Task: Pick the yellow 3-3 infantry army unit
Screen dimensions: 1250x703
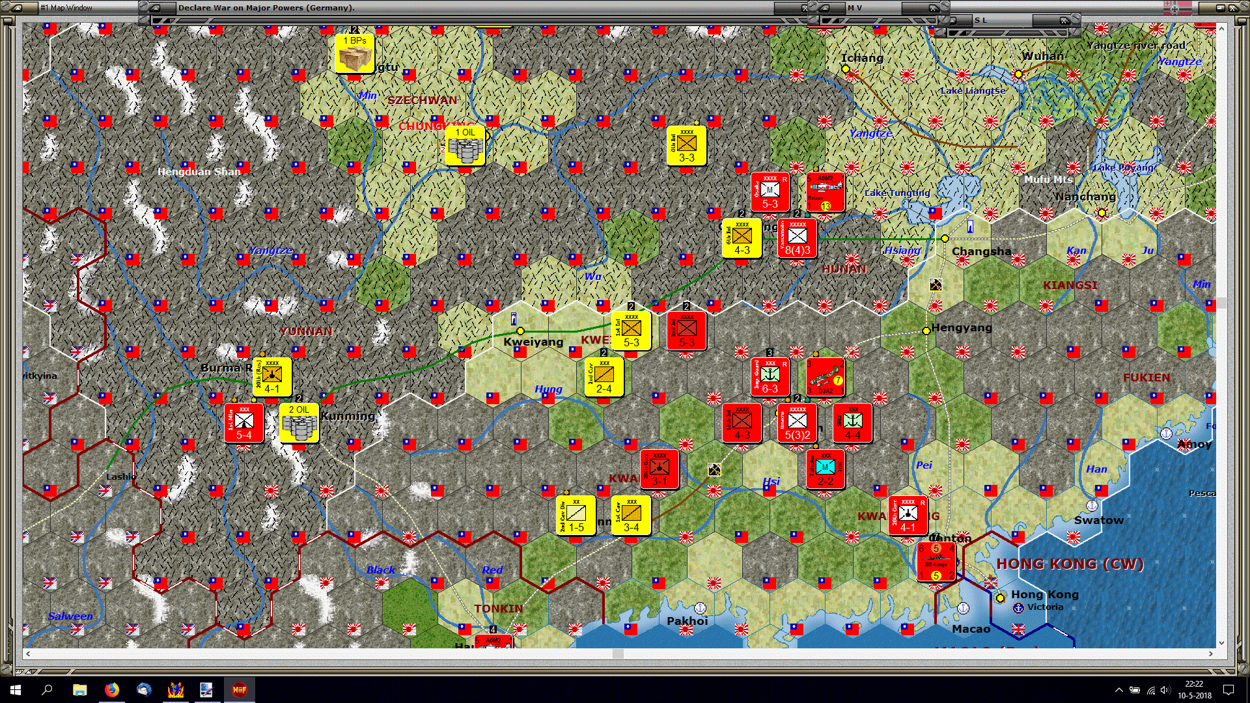Action: click(687, 146)
